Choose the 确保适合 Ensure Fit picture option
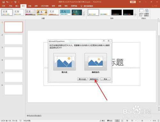Image resolution: width=160 pixels, height=122 pixels. 96,62
